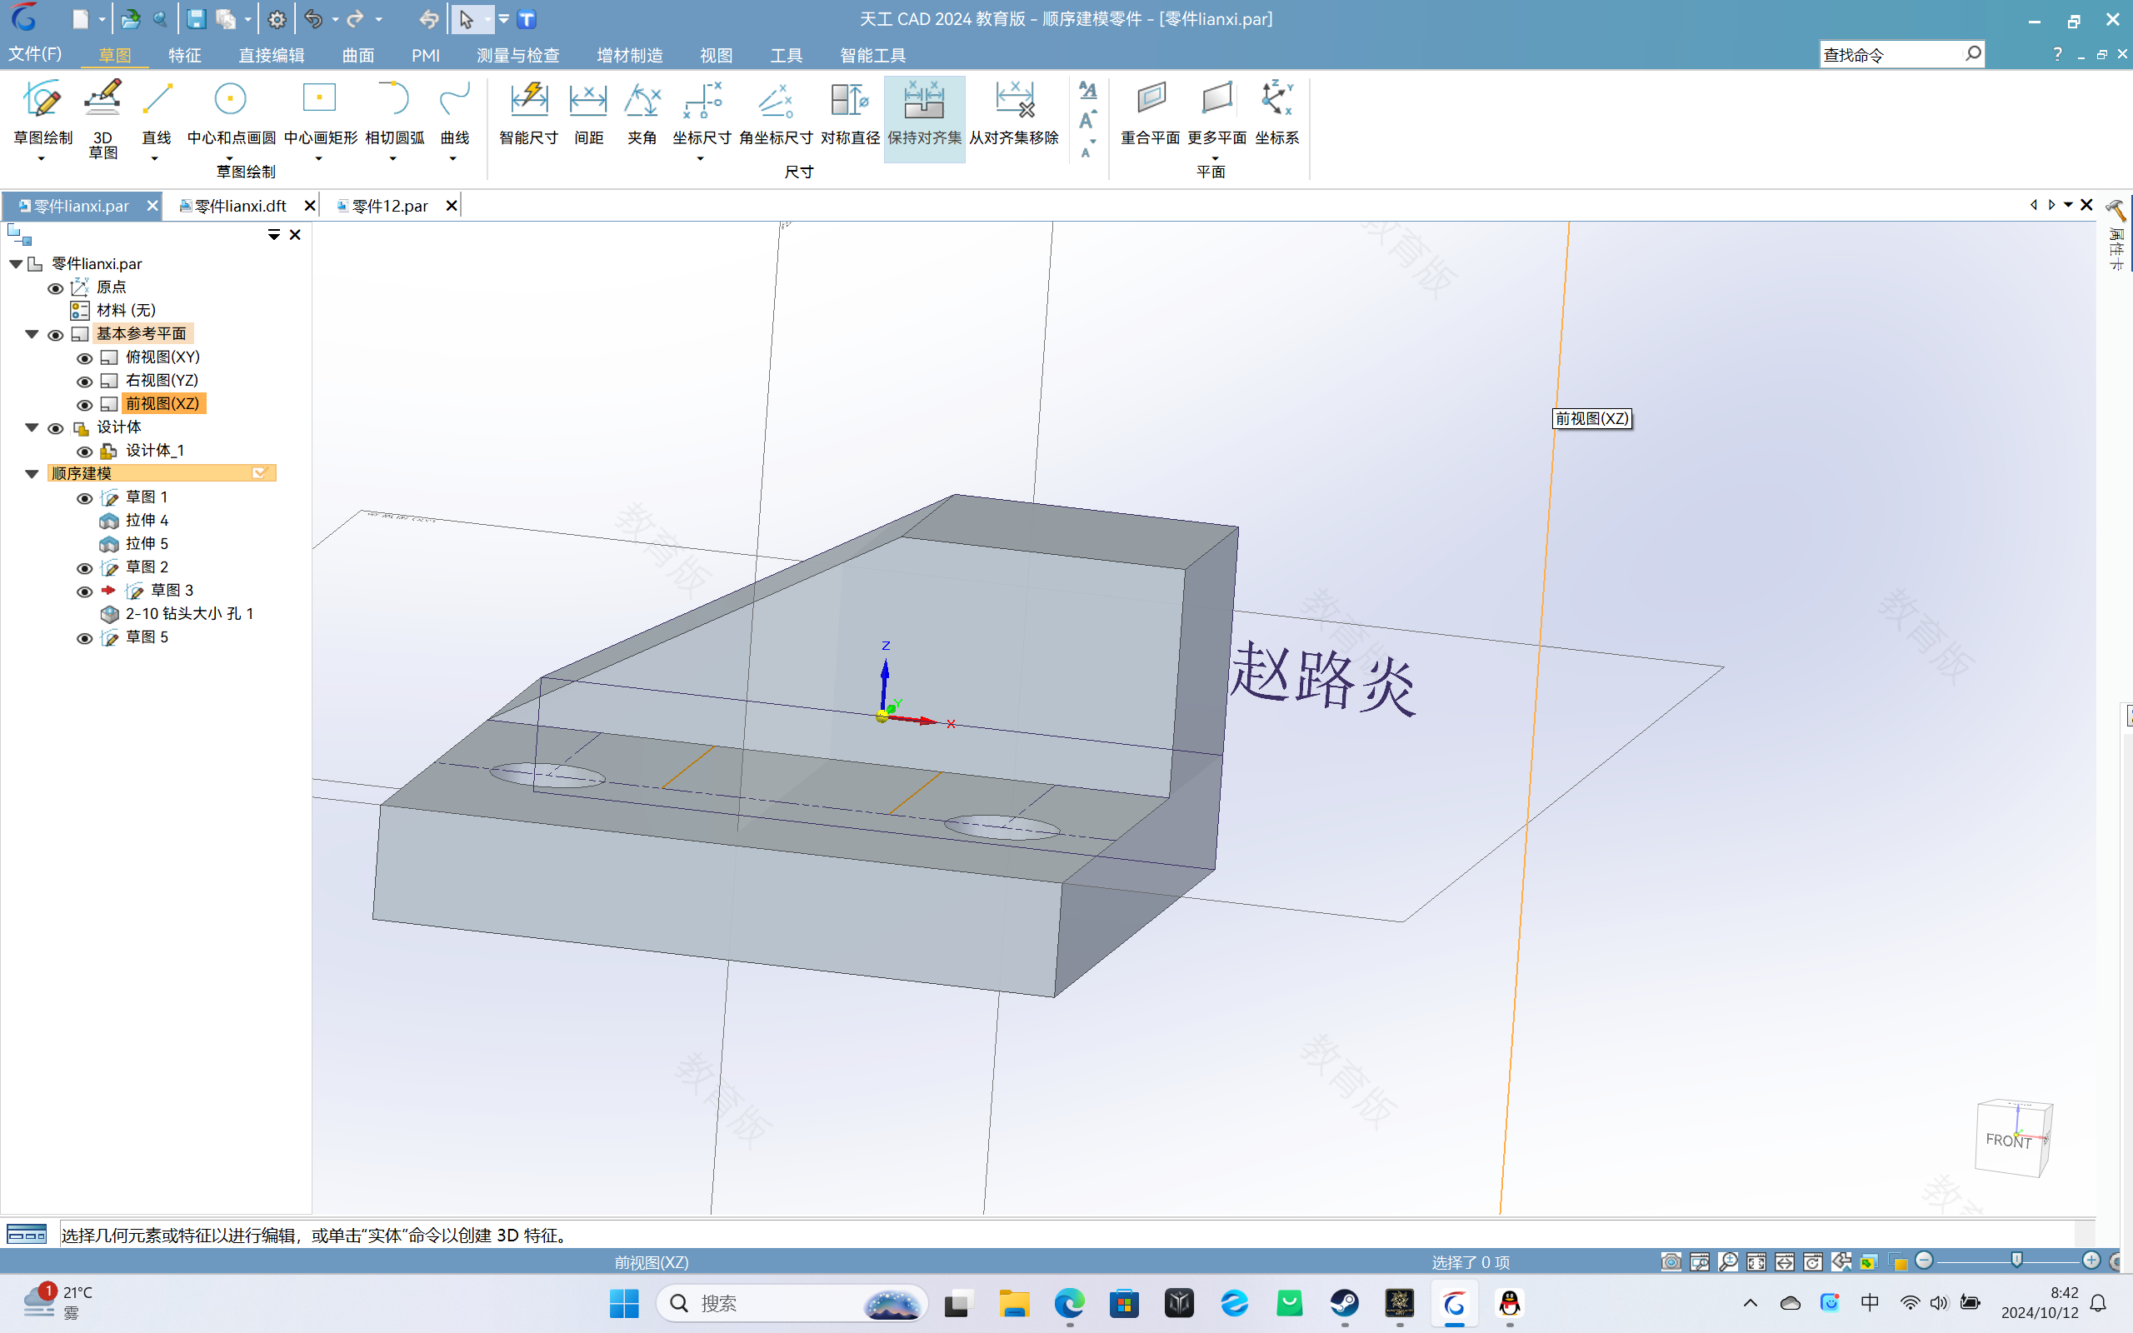Pick the 曲线 curve tool
This screenshot has width=2133, height=1333.
click(x=455, y=112)
